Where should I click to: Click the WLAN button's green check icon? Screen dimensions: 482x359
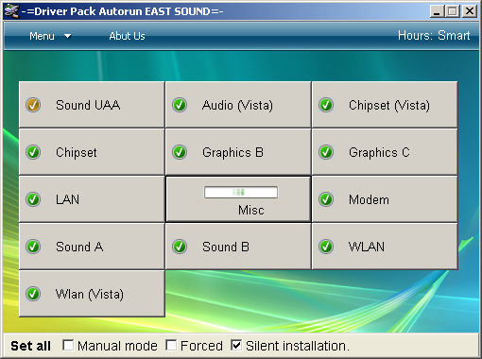pyautogui.click(x=326, y=247)
